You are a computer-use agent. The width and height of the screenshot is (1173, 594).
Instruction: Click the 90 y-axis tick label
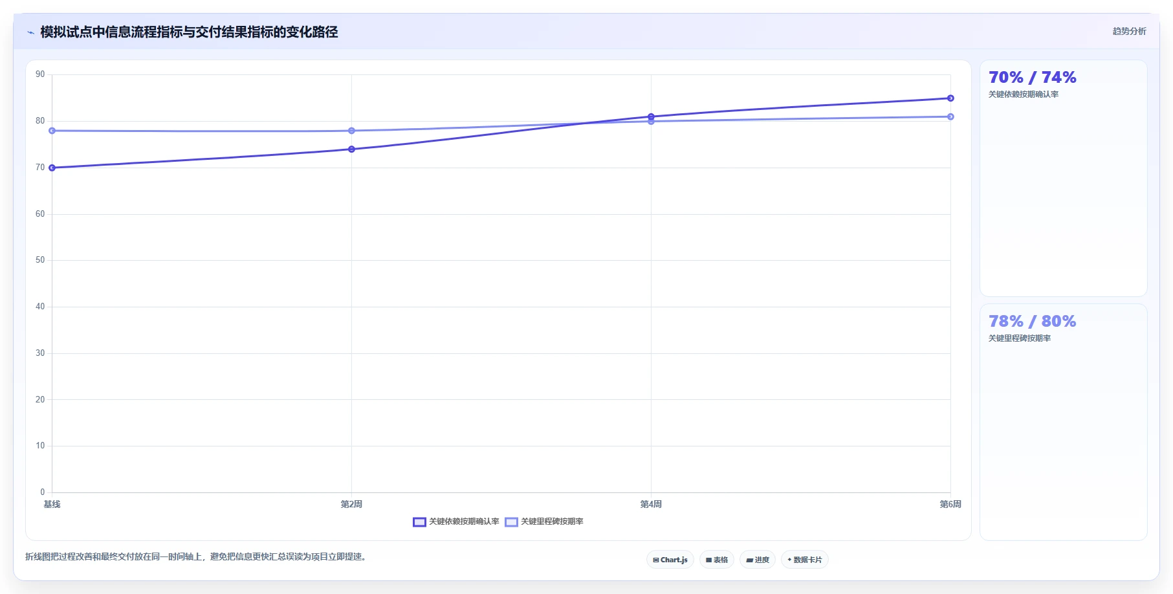point(40,74)
